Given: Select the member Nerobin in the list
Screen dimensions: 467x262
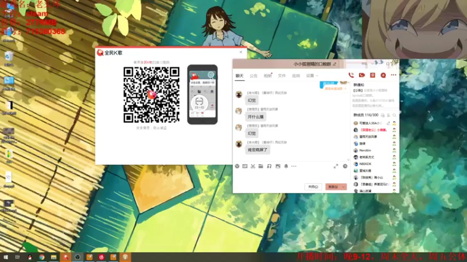Looking at the screenshot, I should point(365,150).
